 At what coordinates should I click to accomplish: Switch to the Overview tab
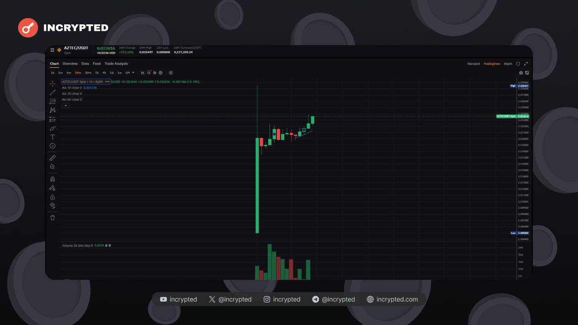click(70, 64)
